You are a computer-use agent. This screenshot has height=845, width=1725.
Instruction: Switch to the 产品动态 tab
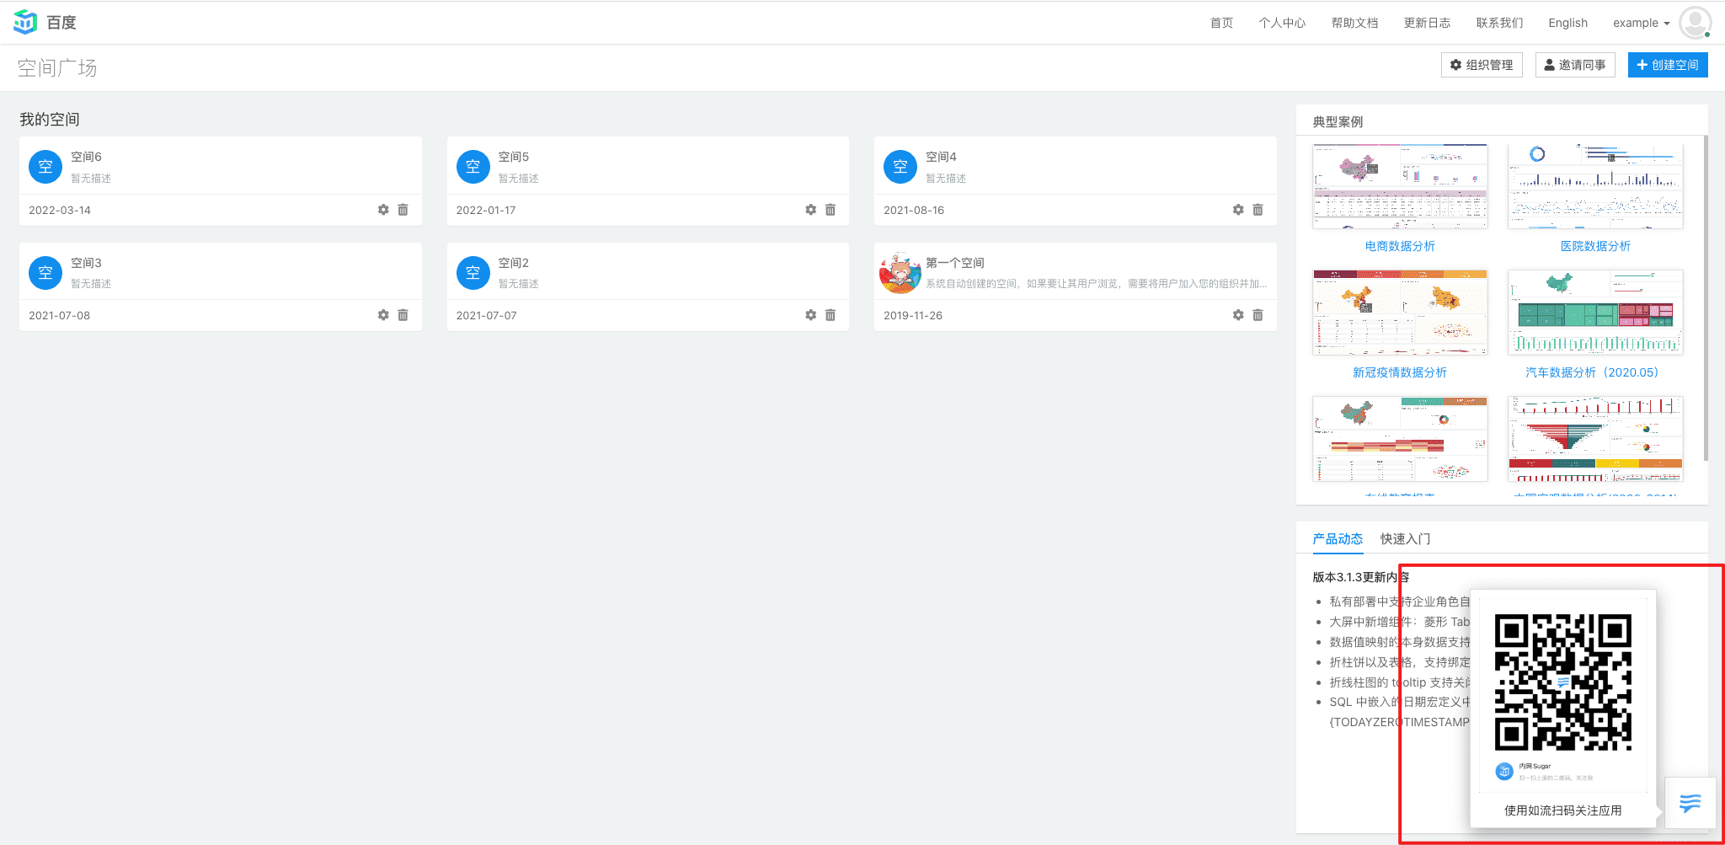click(1338, 539)
